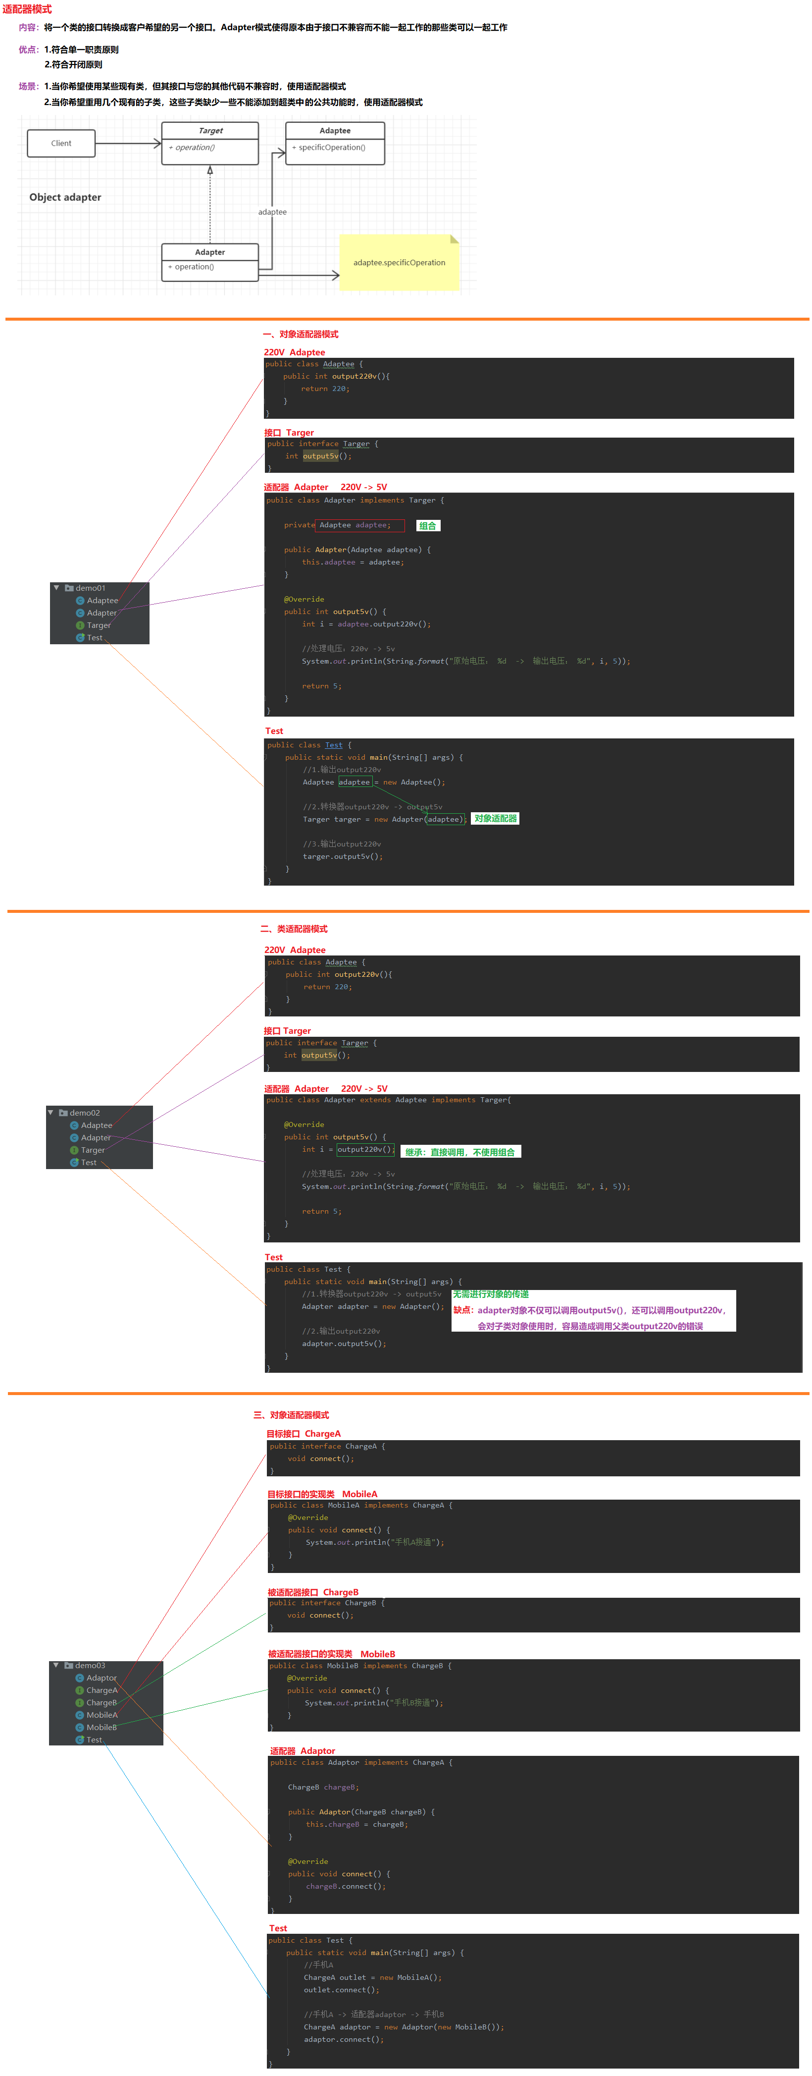The width and height of the screenshot is (812, 2076).
Task: Collapse the demo01 package tree arrow
Action: pos(56,587)
